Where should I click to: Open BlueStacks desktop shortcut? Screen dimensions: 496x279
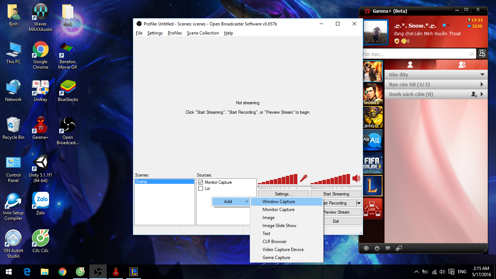pyautogui.click(x=68, y=91)
